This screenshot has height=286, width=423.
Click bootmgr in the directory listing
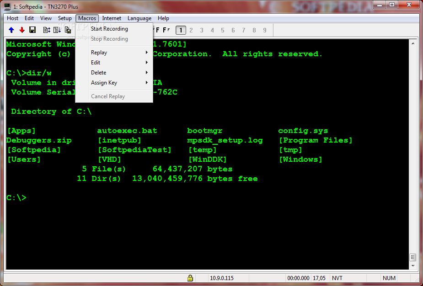[205, 131]
